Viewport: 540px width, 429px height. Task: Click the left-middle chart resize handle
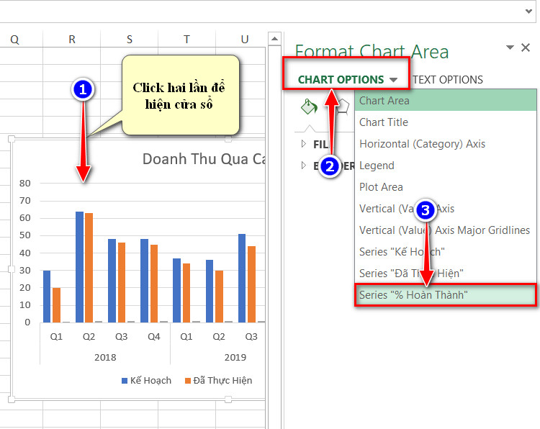(12, 269)
